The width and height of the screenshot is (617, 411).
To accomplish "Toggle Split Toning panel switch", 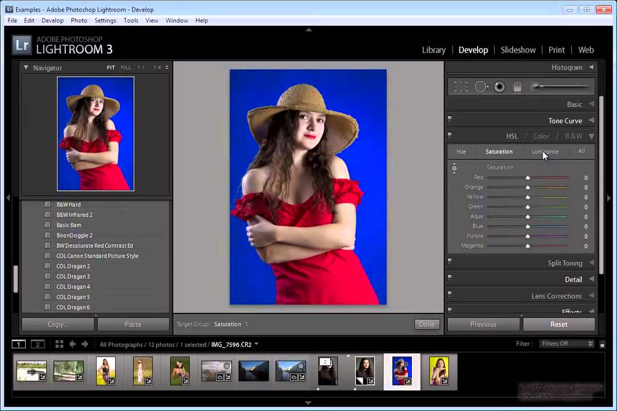I will [x=450, y=261].
